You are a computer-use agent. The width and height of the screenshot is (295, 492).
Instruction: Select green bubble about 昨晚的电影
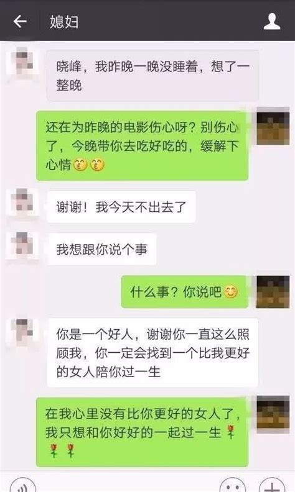[x=143, y=145]
